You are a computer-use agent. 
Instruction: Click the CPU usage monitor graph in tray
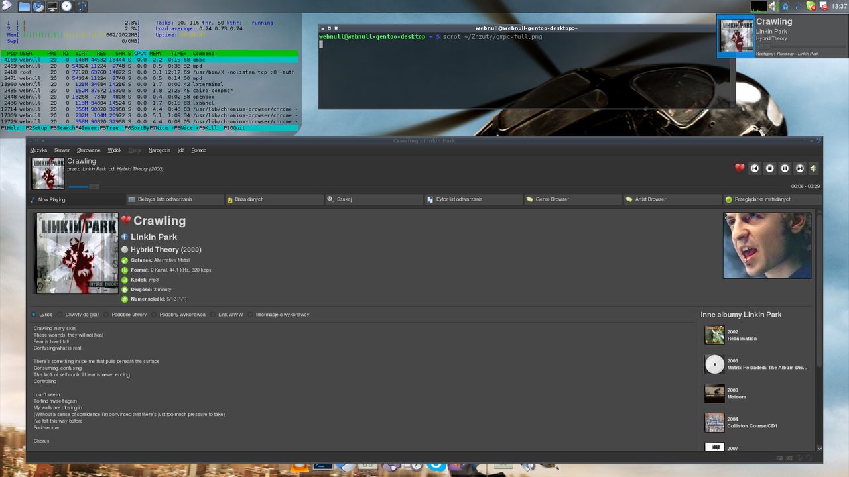coord(759,6)
